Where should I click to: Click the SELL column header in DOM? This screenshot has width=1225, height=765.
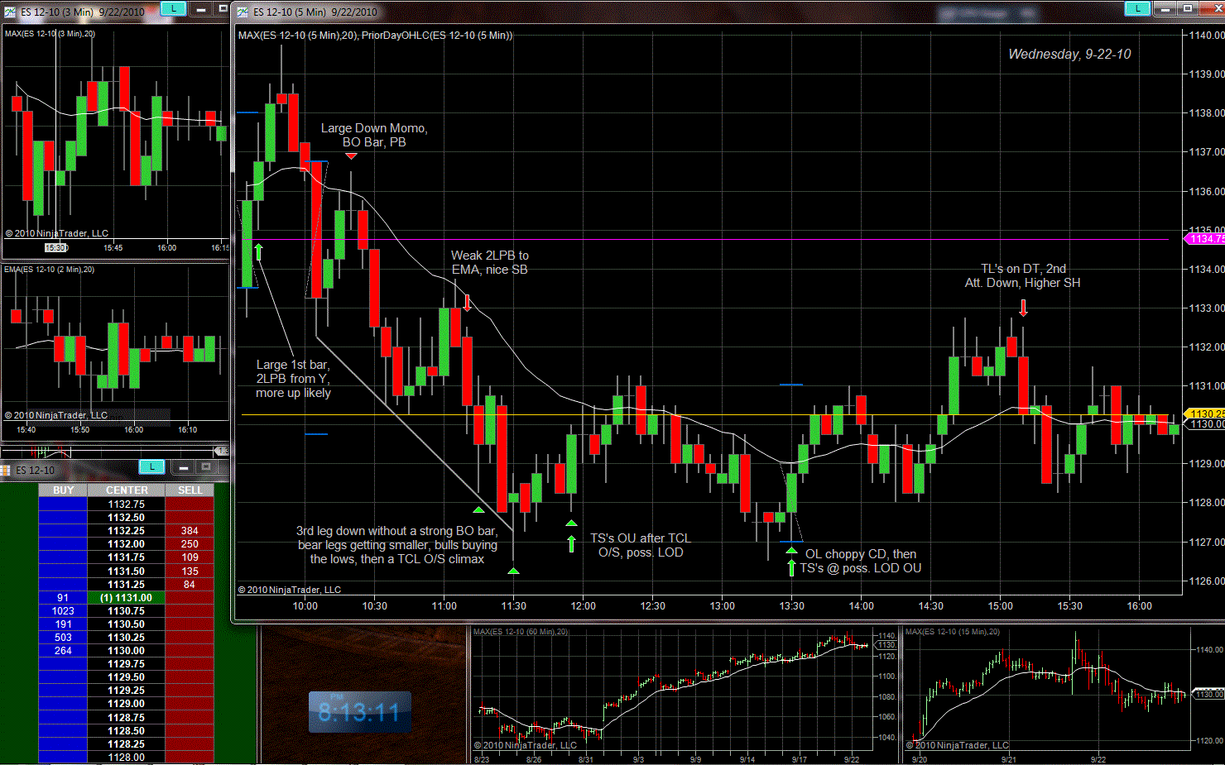[x=190, y=490]
